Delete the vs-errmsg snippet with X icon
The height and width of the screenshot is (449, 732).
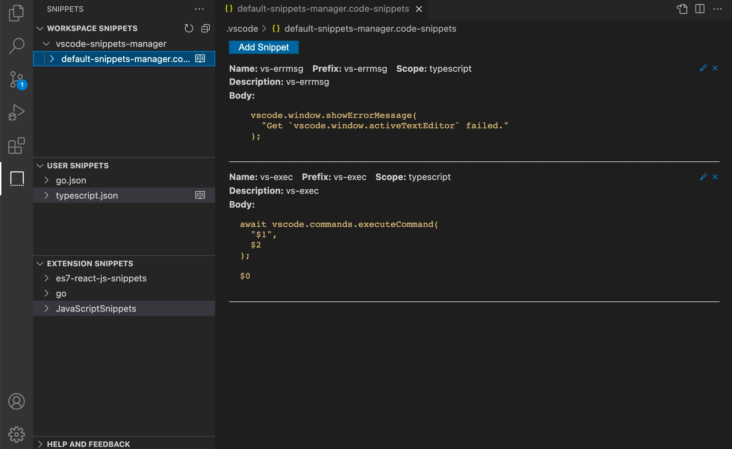(x=715, y=68)
